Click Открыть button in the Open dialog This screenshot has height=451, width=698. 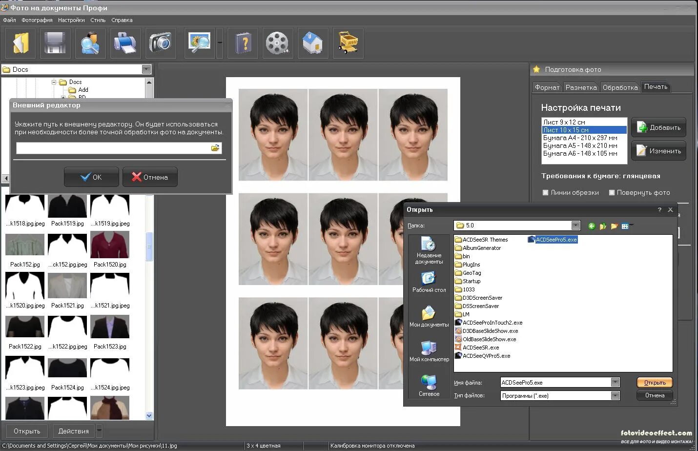click(x=655, y=383)
